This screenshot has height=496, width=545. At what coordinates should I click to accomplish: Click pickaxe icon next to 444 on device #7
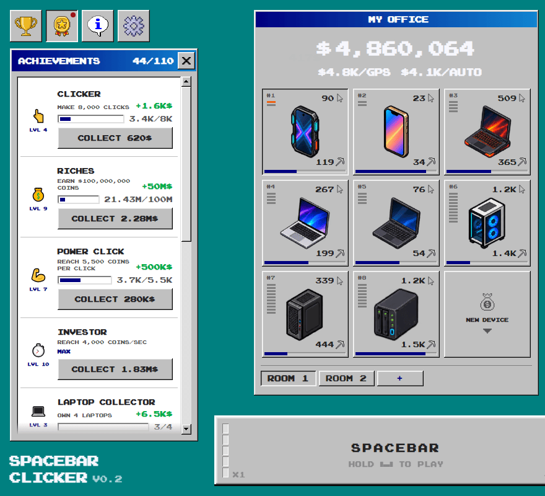point(340,344)
